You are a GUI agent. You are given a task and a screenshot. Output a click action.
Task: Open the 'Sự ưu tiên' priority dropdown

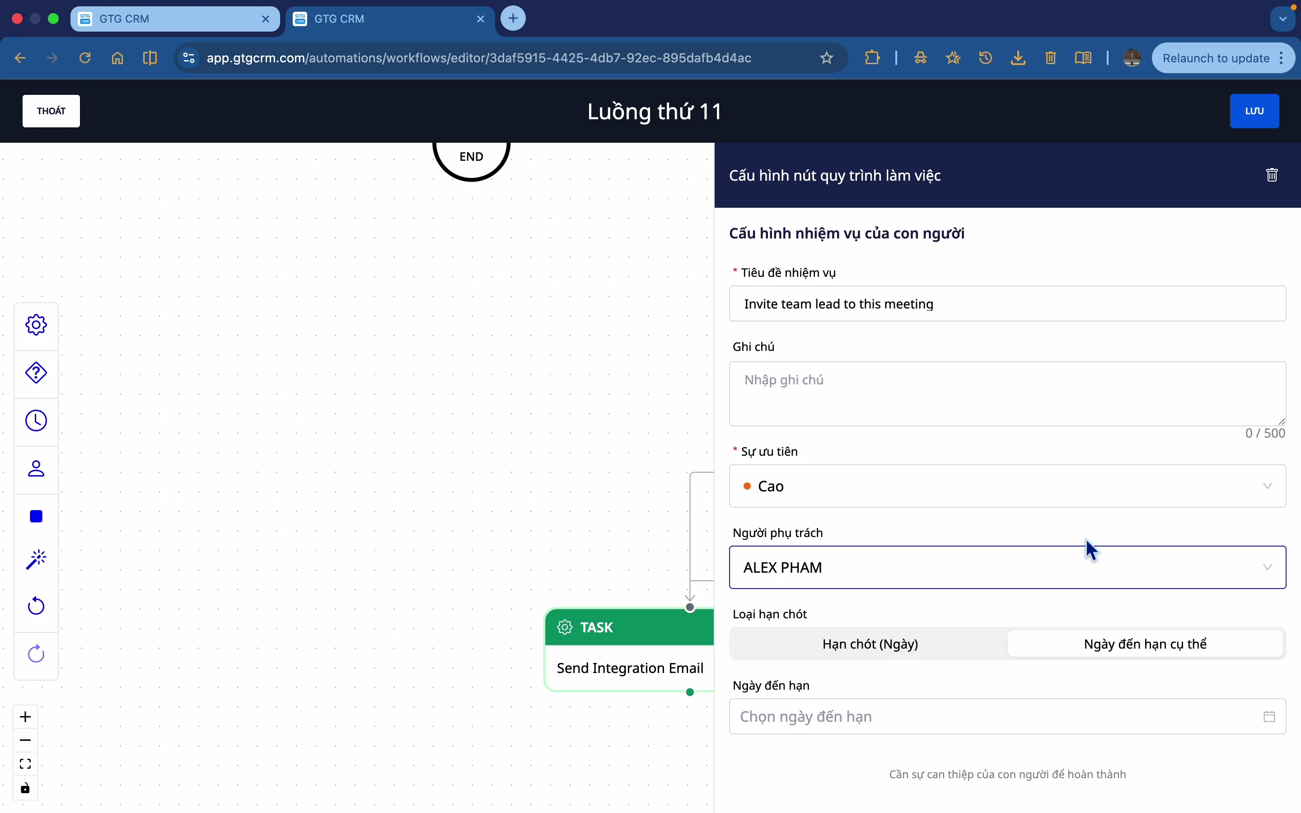click(x=1007, y=486)
